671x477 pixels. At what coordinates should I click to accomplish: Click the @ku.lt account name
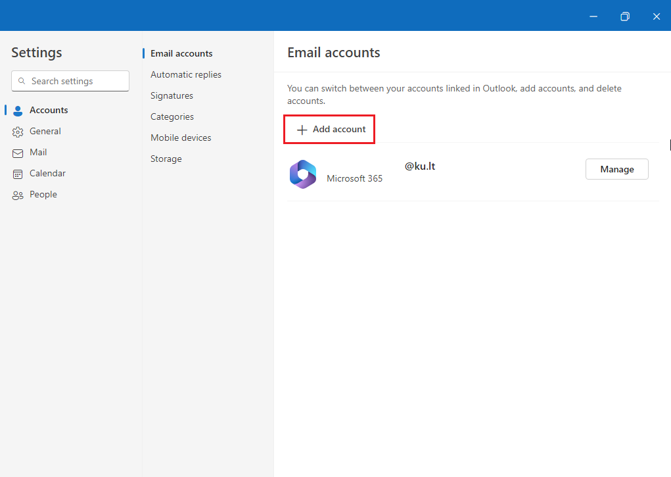tap(419, 166)
